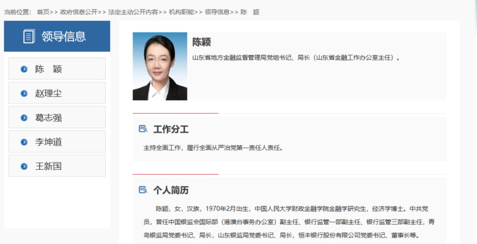Click 领导信息 in the breadcrumb path
477x244 pixels.
217,12
